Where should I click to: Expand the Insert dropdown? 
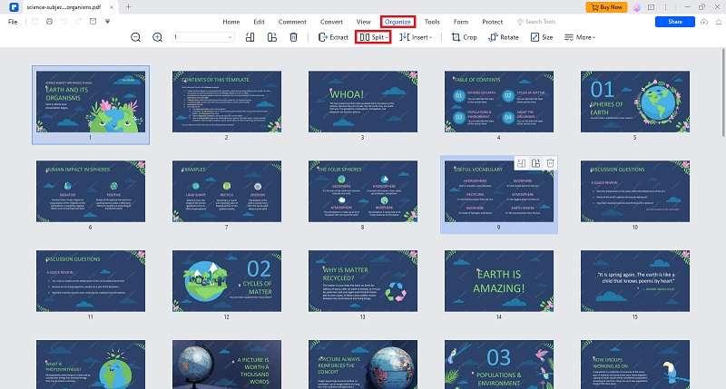click(x=416, y=37)
